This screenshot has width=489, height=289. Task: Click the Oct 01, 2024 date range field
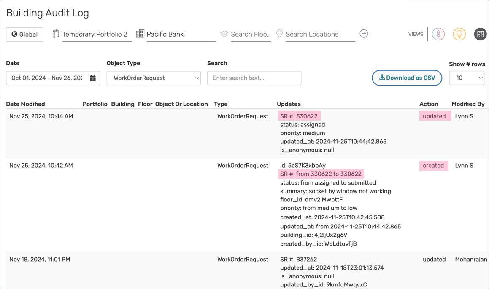coord(53,78)
